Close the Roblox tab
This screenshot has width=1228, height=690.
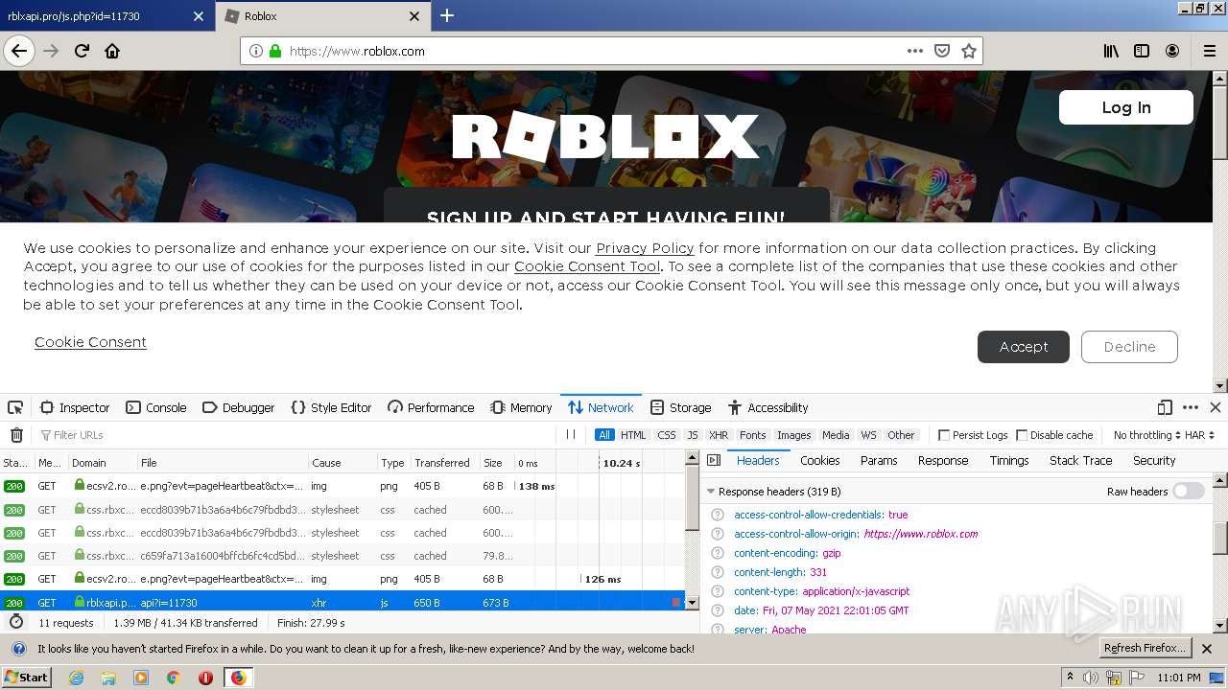[x=414, y=16]
